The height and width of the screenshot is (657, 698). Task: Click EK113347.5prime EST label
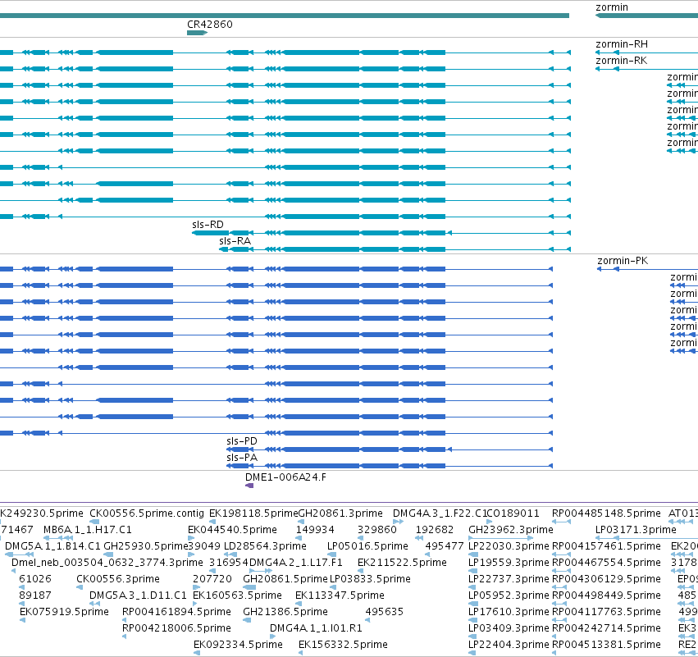coord(340,595)
